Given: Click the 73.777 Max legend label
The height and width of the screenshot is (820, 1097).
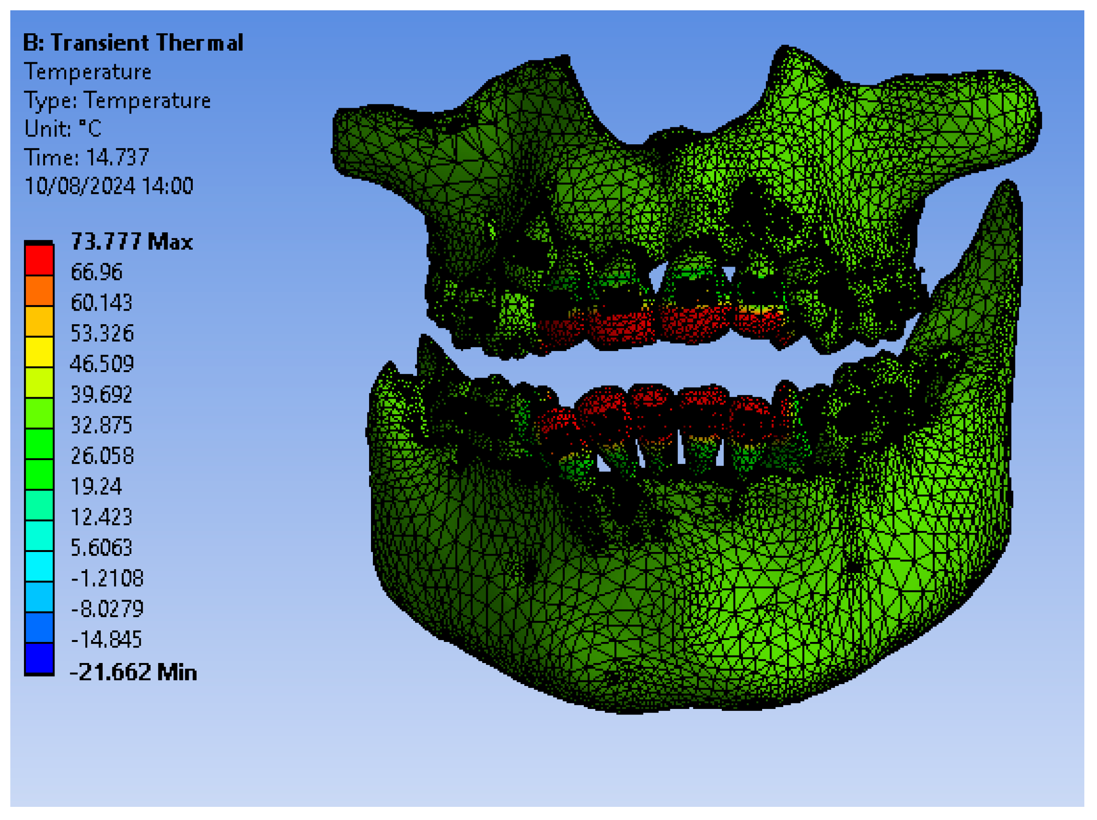Looking at the screenshot, I should click(131, 242).
